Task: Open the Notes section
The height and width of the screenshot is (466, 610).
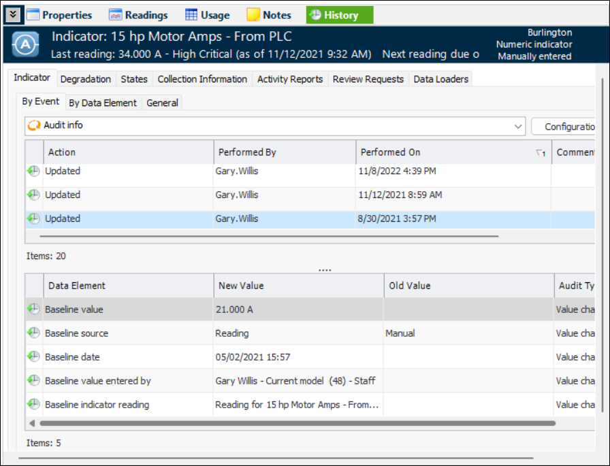Action: tap(269, 15)
